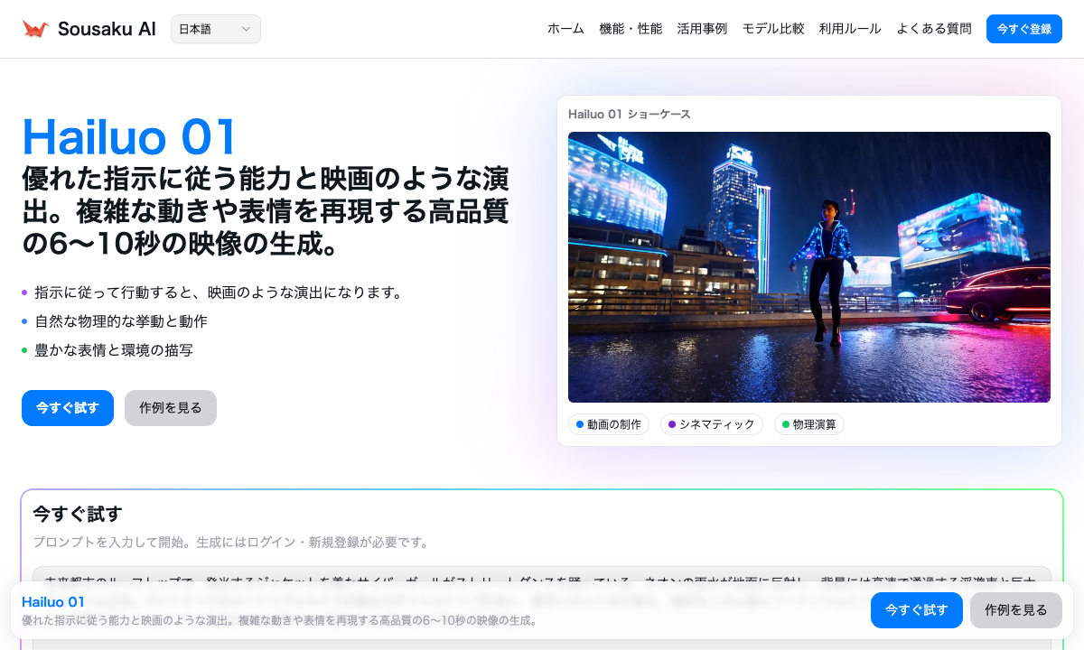
Task: Click the 今すぐ登録 button in the header
Action: [x=1023, y=28]
